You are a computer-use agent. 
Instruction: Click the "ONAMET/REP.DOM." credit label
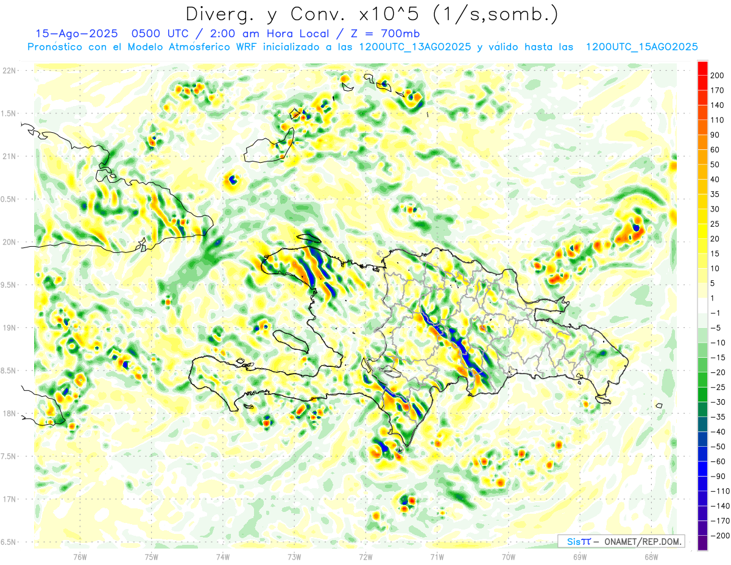pyautogui.click(x=643, y=541)
